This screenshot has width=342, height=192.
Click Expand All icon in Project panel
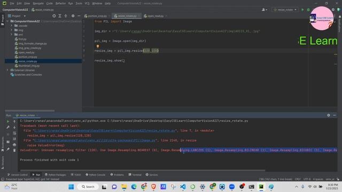(60, 16)
